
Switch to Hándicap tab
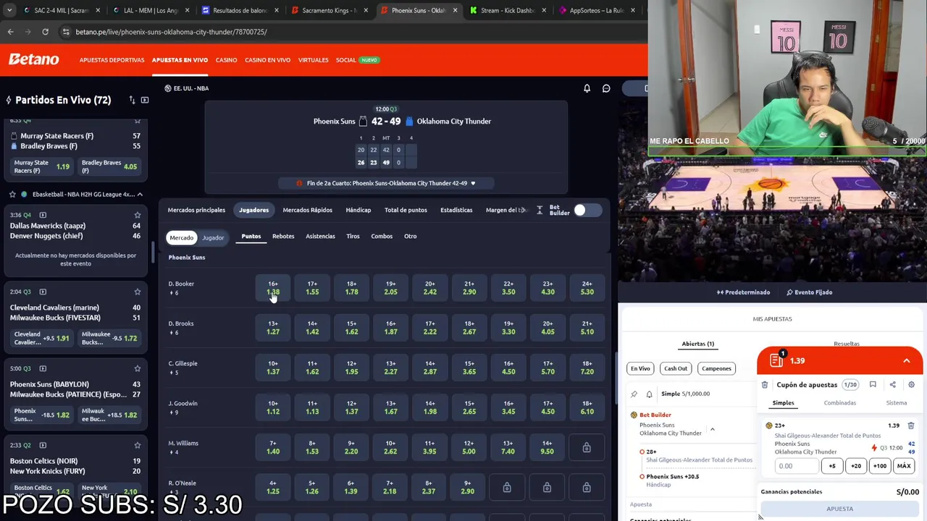tap(358, 210)
